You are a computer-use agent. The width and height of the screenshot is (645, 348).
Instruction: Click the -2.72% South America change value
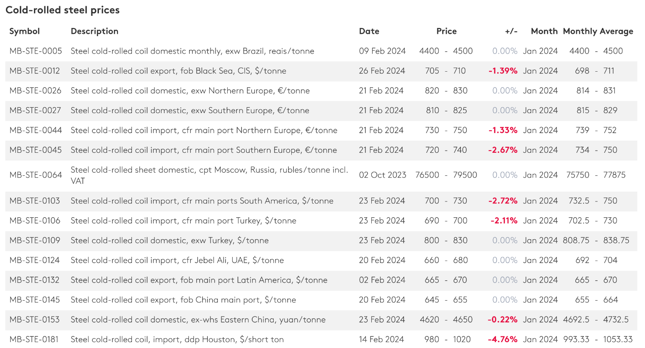(503, 201)
